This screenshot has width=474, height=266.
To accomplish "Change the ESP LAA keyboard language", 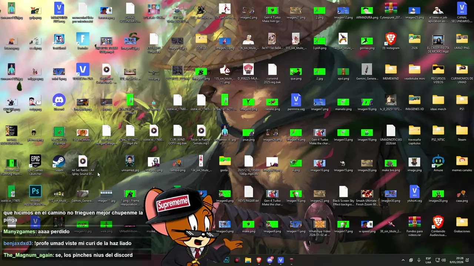I will pos(428,260).
